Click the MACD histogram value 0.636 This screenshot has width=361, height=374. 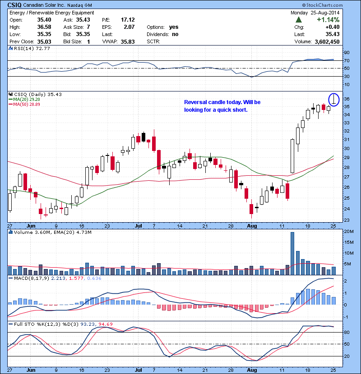click(94, 278)
